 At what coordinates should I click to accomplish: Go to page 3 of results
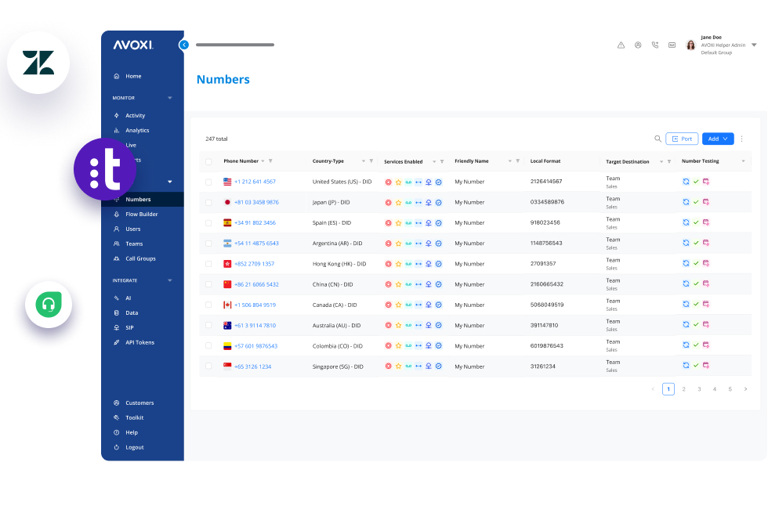click(699, 389)
